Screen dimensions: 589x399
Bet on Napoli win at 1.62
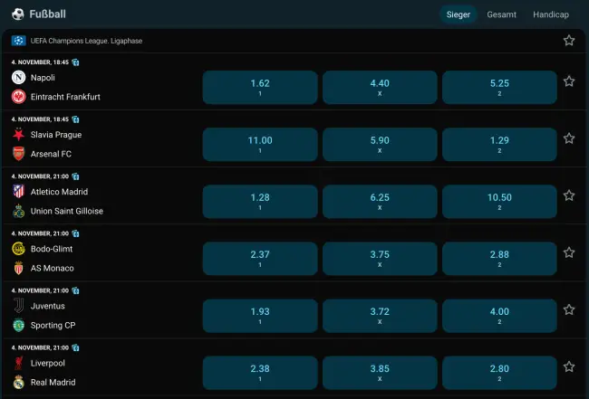pyautogui.click(x=260, y=87)
